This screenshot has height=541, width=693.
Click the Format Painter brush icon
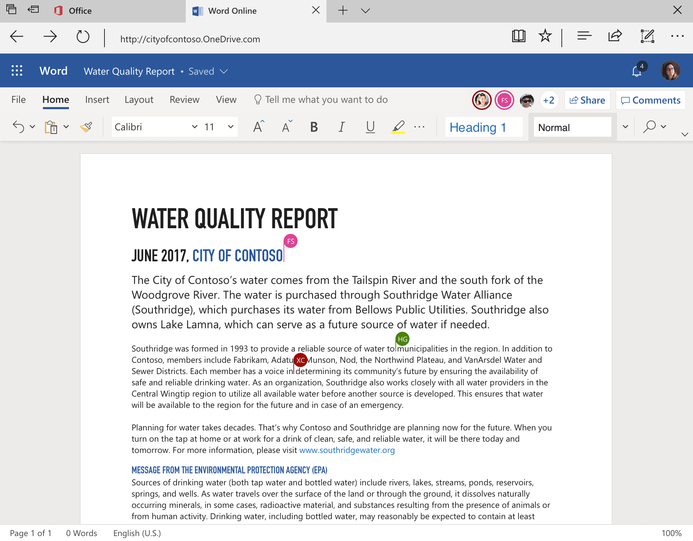pyautogui.click(x=86, y=127)
